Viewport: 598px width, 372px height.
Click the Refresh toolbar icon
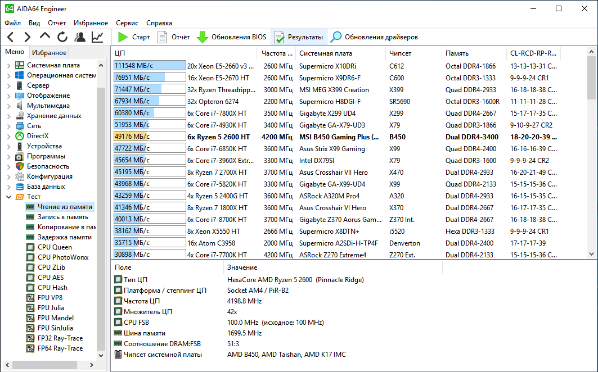pyautogui.click(x=62, y=37)
